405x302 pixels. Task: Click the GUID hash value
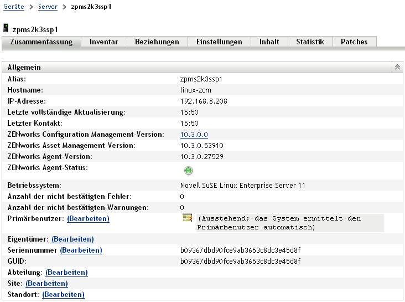240,262
